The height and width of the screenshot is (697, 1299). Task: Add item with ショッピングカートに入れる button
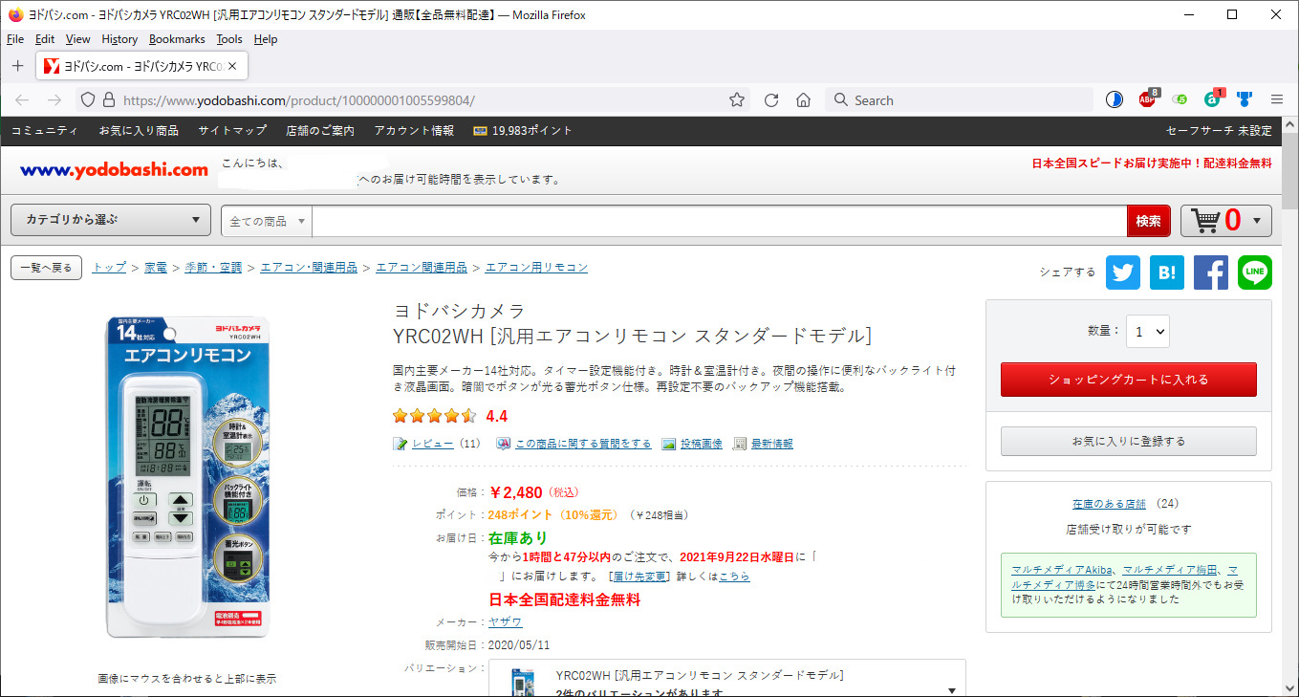click(x=1128, y=380)
